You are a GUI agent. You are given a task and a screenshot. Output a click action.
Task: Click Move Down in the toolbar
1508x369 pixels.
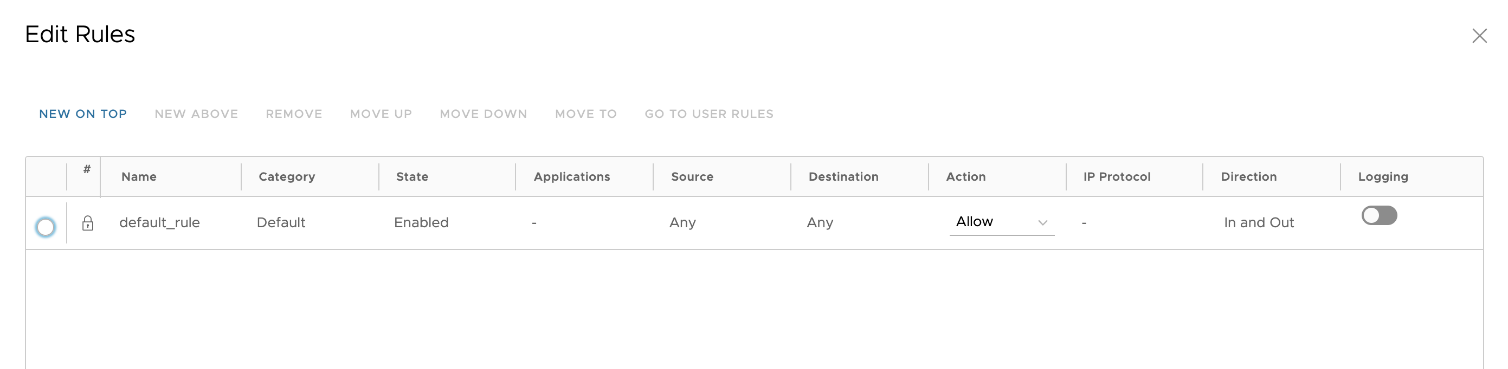pyautogui.click(x=483, y=114)
